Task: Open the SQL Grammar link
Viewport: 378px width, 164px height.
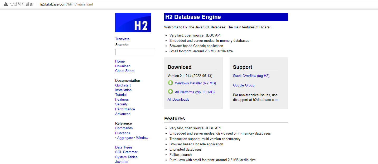Action: point(126,152)
